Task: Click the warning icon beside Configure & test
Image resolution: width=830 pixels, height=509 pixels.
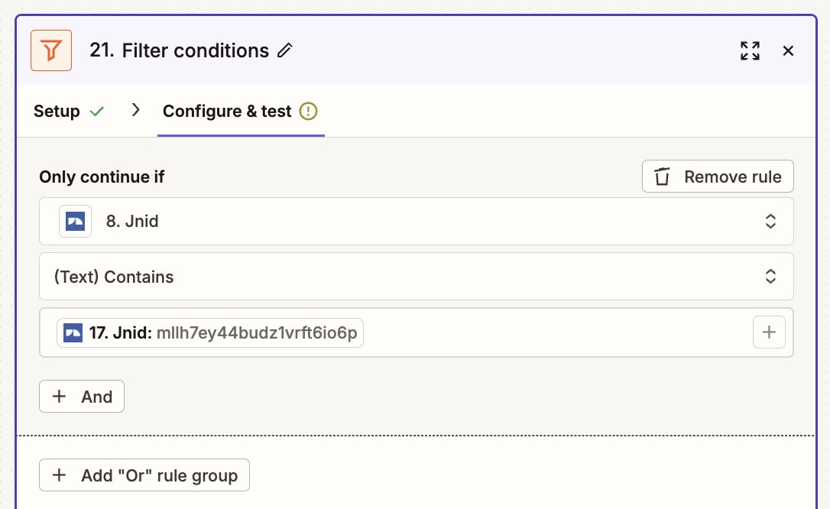Action: click(x=308, y=112)
